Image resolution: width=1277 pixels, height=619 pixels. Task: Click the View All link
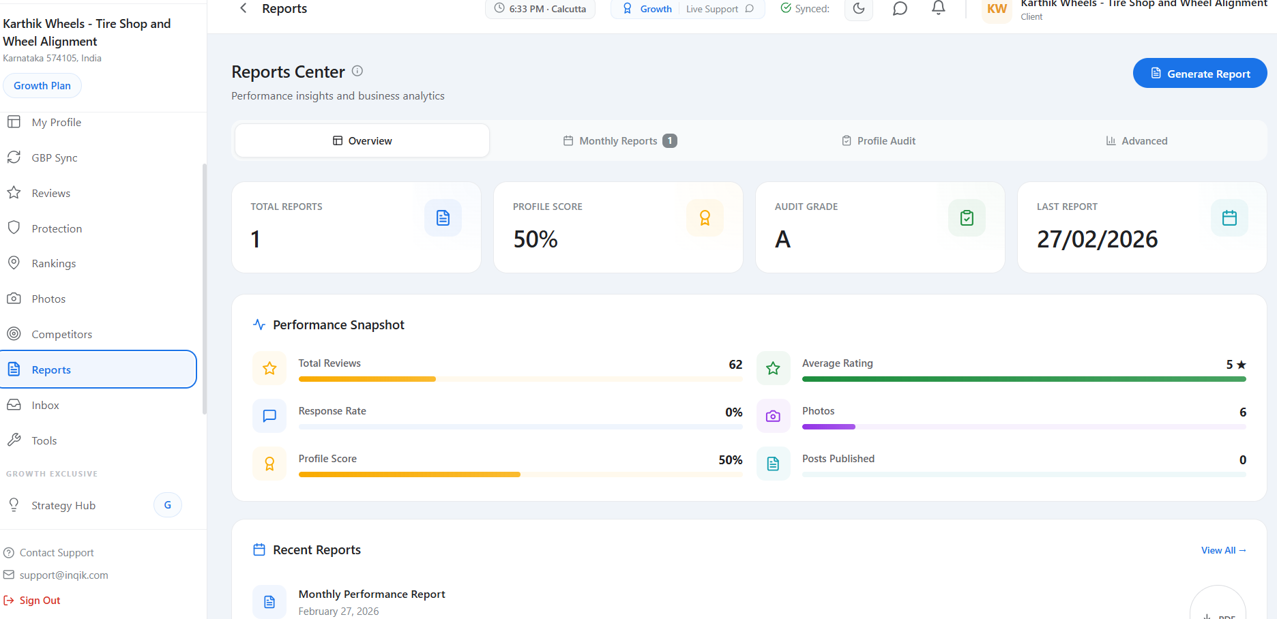pyautogui.click(x=1223, y=551)
